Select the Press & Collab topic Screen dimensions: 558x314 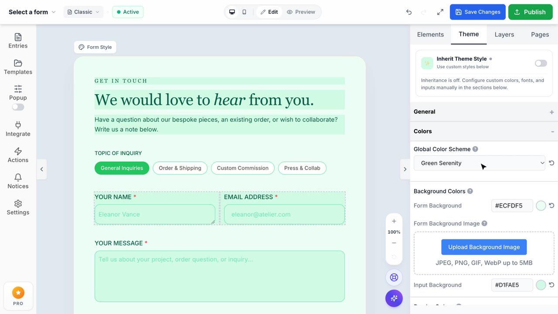(x=302, y=168)
